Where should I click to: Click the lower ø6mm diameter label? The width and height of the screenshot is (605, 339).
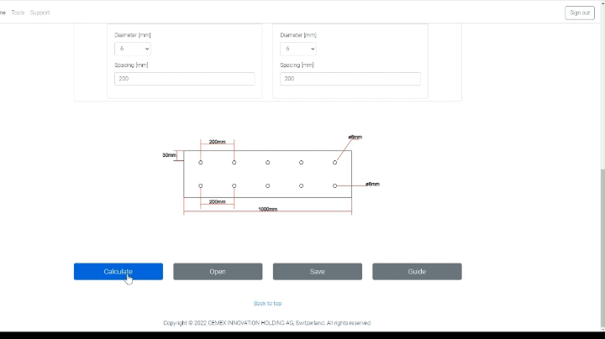pyautogui.click(x=371, y=184)
